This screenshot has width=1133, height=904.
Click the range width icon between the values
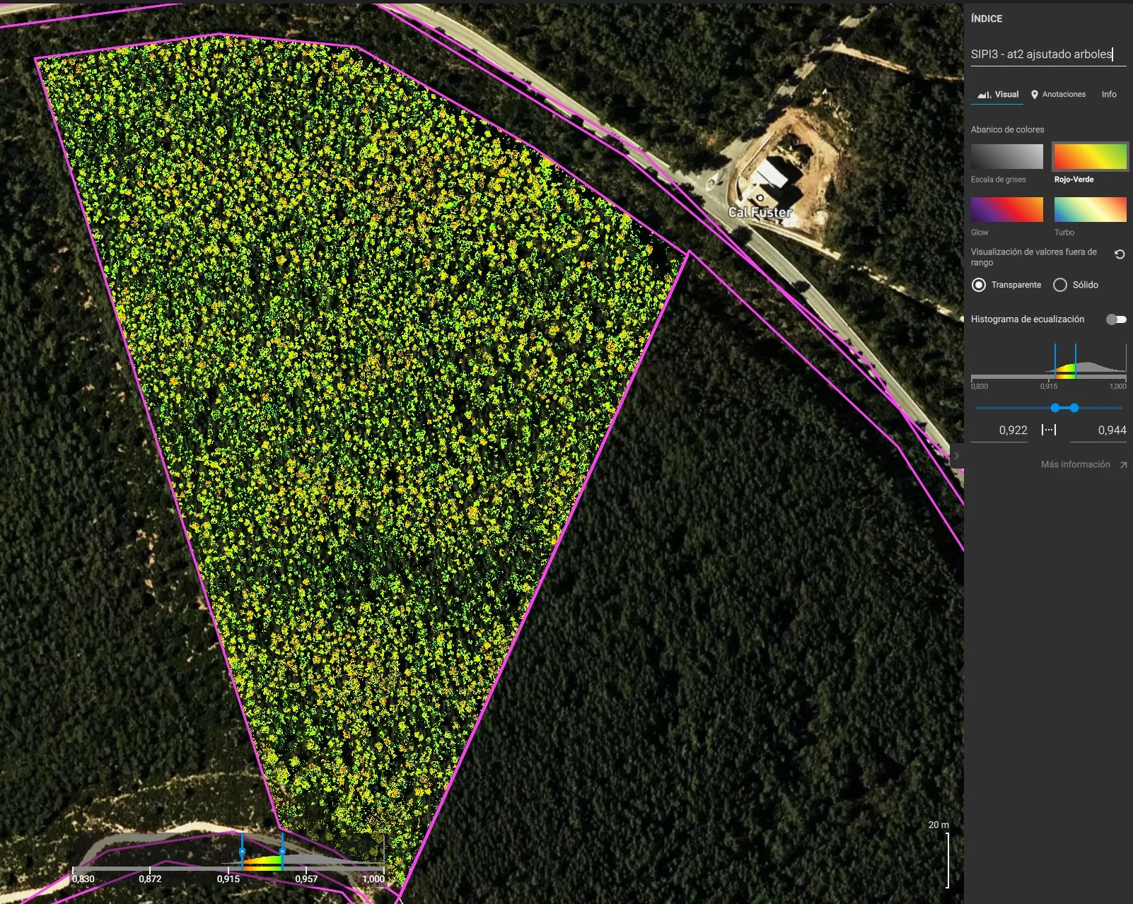pyautogui.click(x=1049, y=430)
